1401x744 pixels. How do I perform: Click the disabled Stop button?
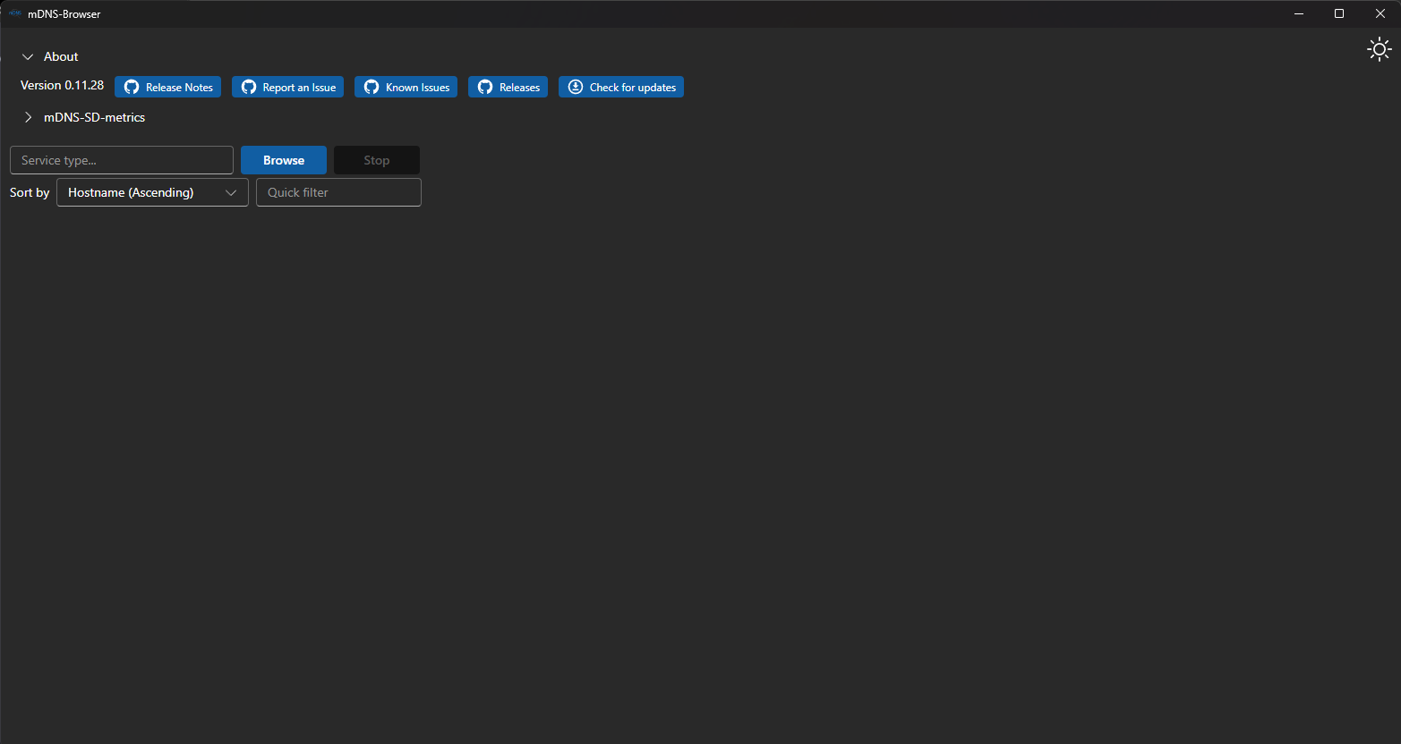tap(377, 160)
